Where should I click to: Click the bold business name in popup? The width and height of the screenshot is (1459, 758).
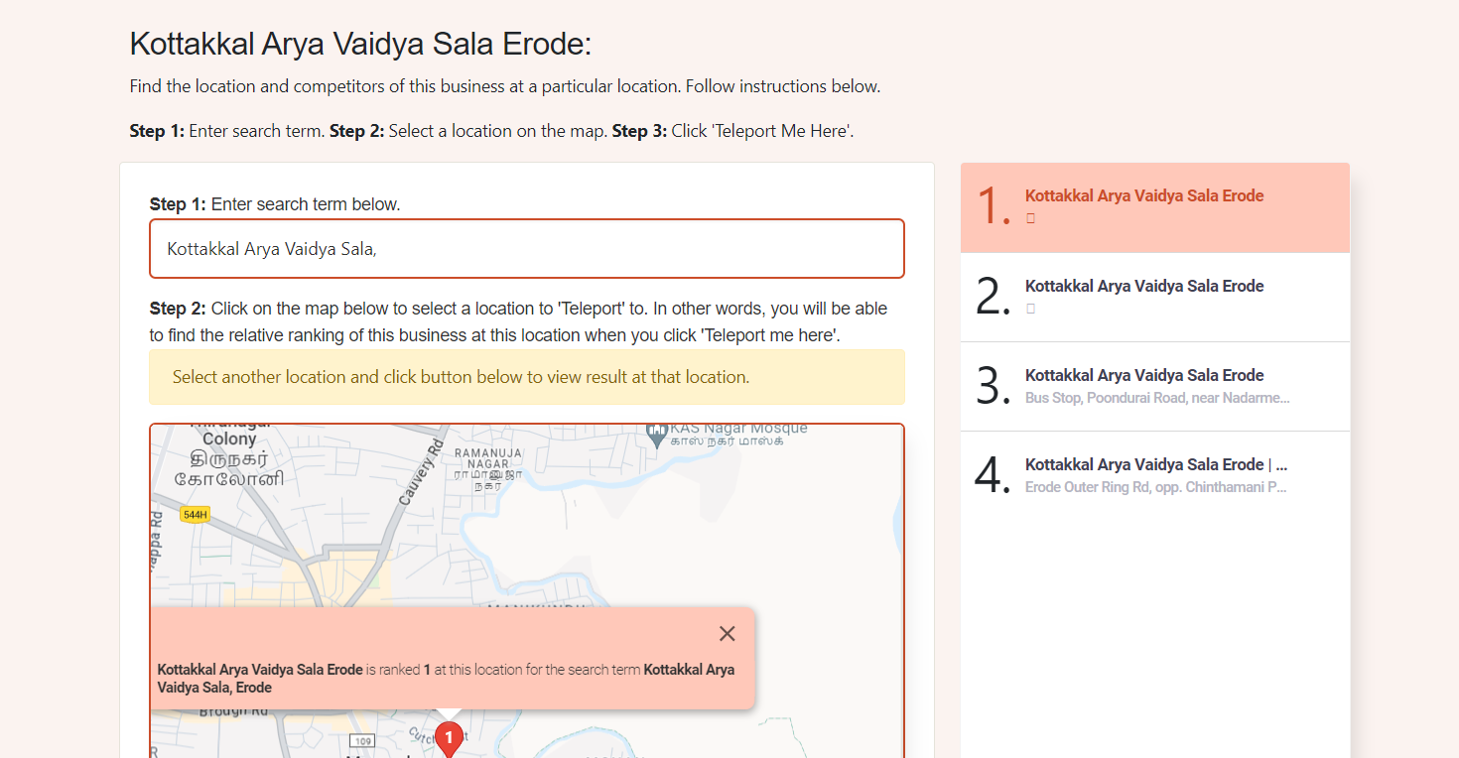point(260,670)
